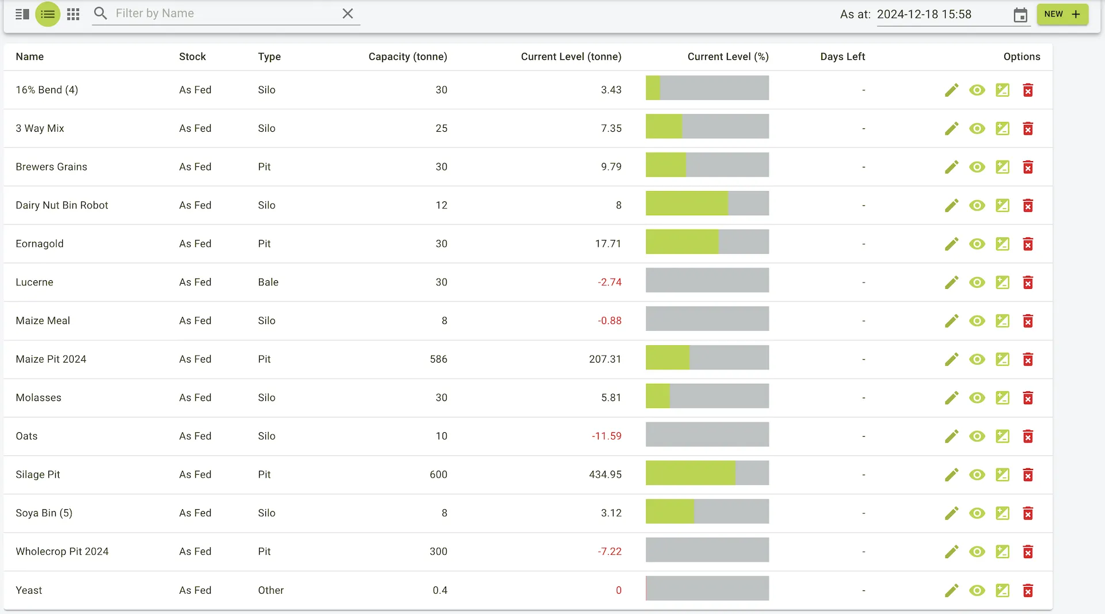
Task: Clear the name filter with X icon
Action: pyautogui.click(x=348, y=13)
